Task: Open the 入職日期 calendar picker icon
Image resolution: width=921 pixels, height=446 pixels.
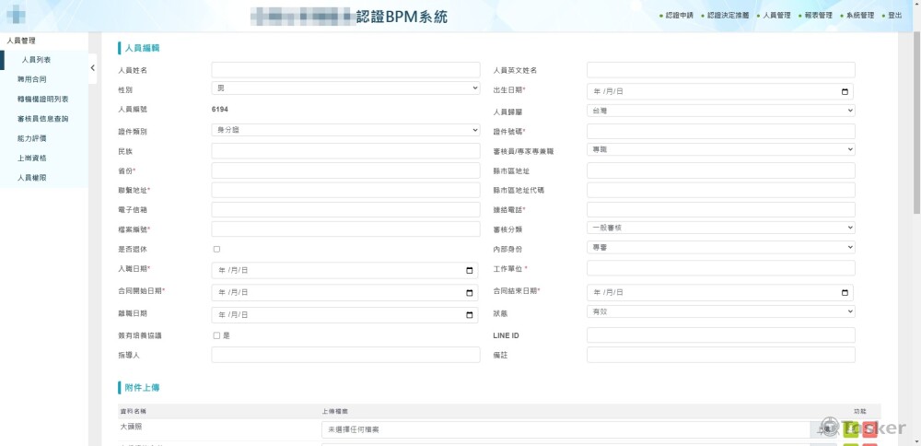Action: coord(470,270)
